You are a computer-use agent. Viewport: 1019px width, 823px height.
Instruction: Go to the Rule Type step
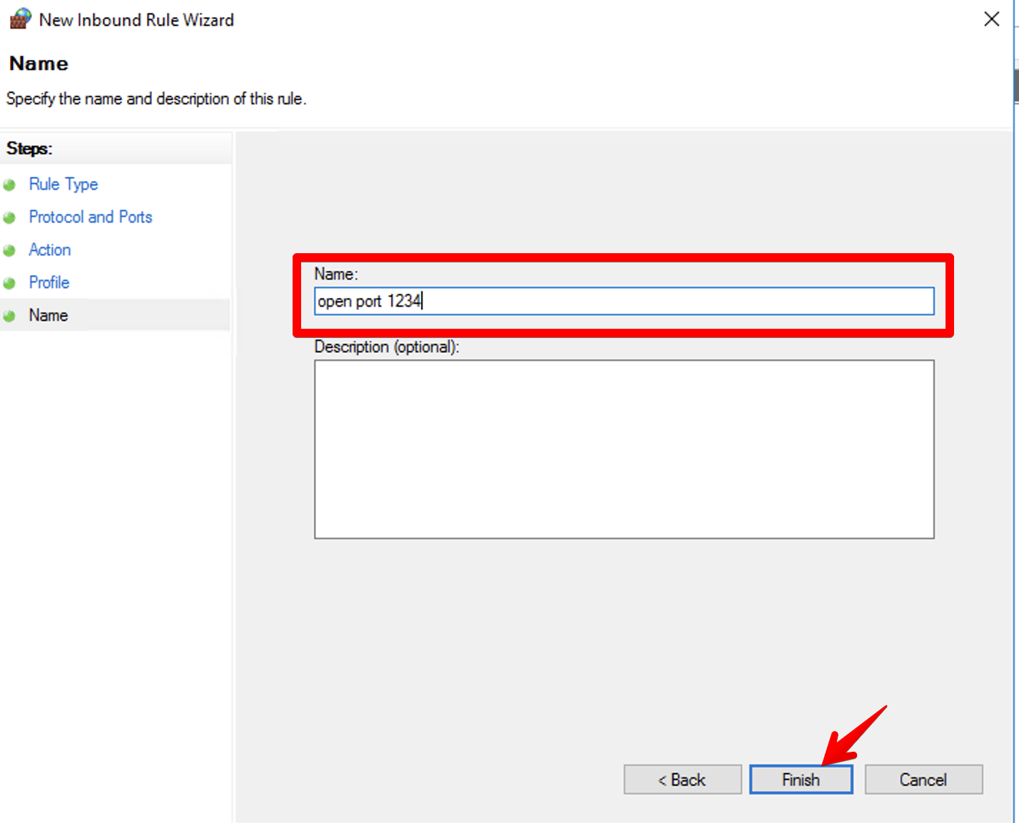click(64, 184)
